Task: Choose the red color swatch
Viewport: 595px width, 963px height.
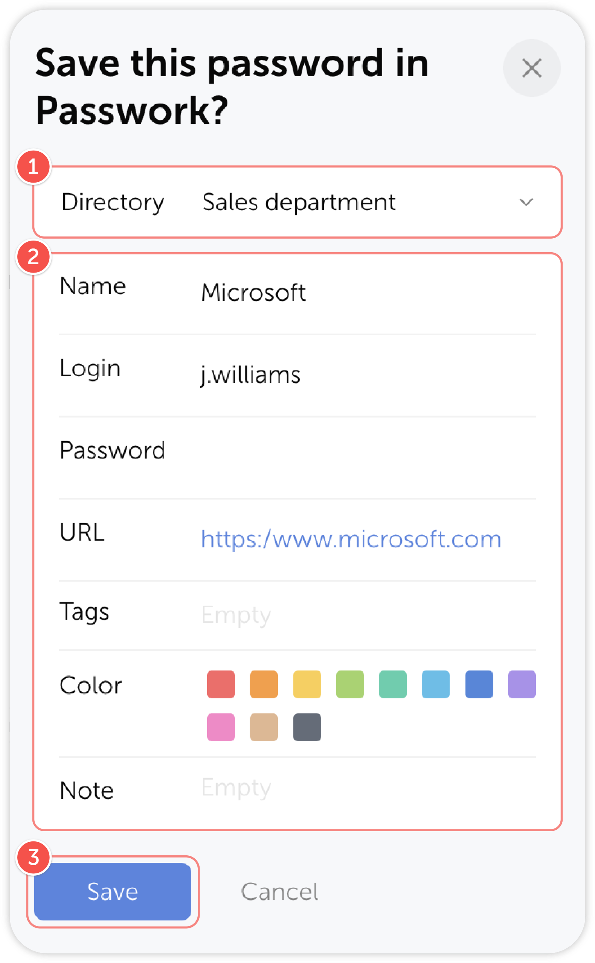Action: click(221, 684)
